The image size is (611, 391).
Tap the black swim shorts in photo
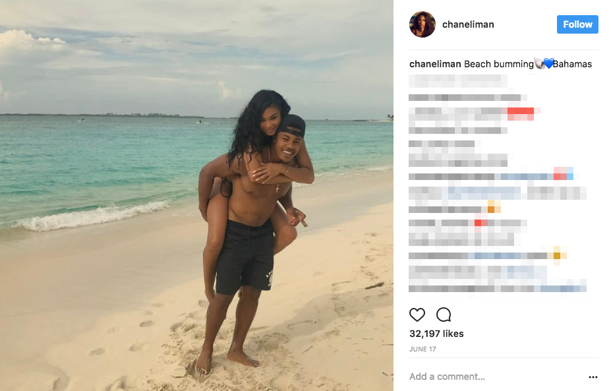[x=245, y=258]
